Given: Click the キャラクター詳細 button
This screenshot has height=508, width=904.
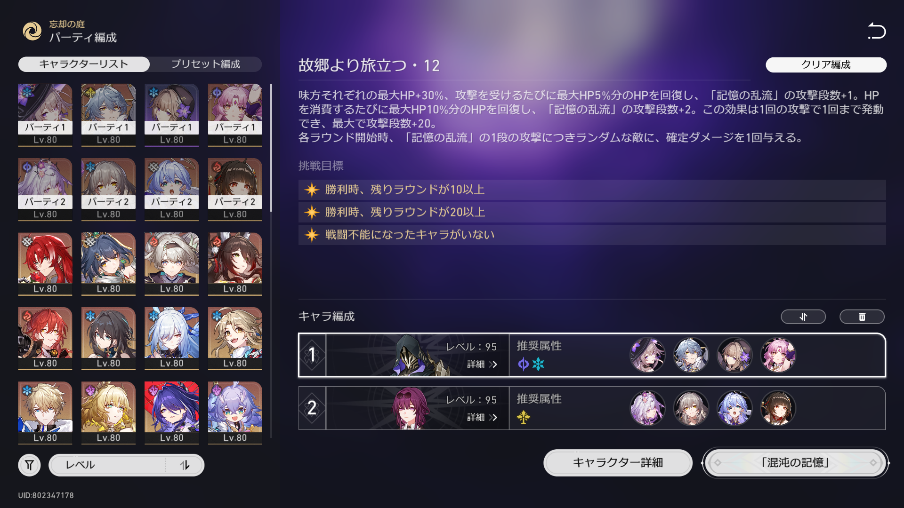Looking at the screenshot, I should click(x=618, y=463).
